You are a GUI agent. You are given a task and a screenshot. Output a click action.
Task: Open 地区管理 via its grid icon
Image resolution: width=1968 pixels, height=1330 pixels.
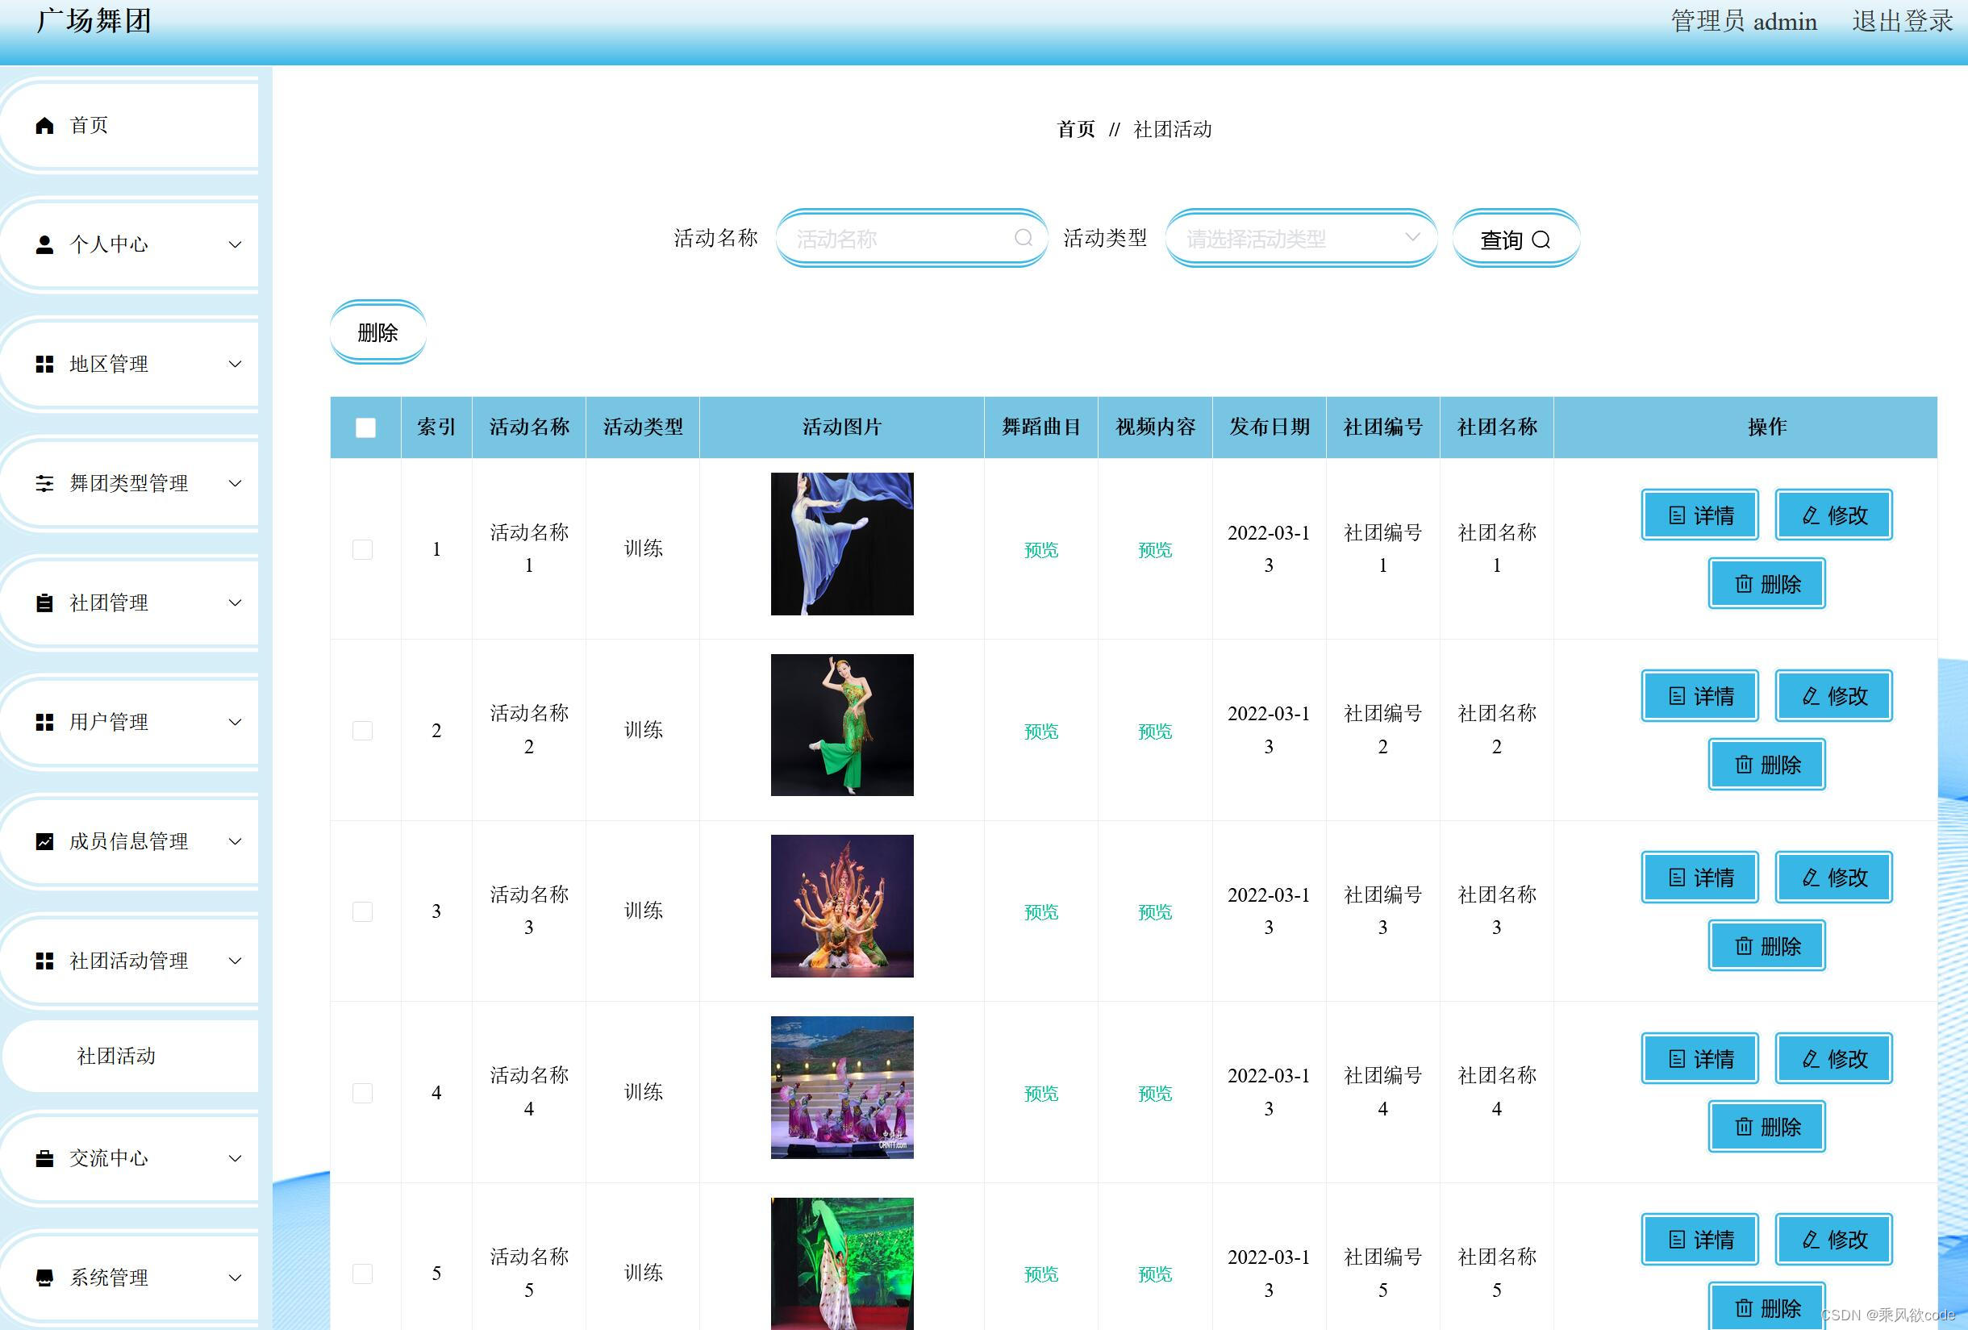pos(46,364)
